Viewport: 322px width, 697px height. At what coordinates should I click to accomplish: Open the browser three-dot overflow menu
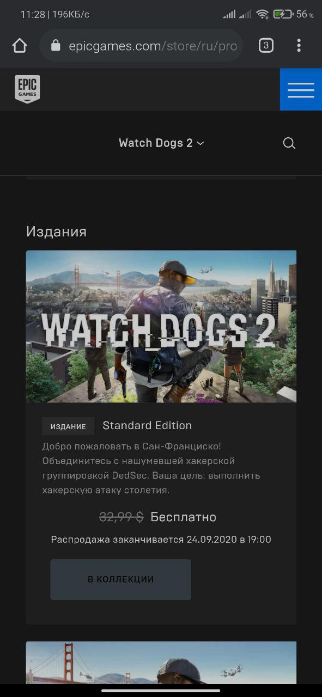[299, 46]
